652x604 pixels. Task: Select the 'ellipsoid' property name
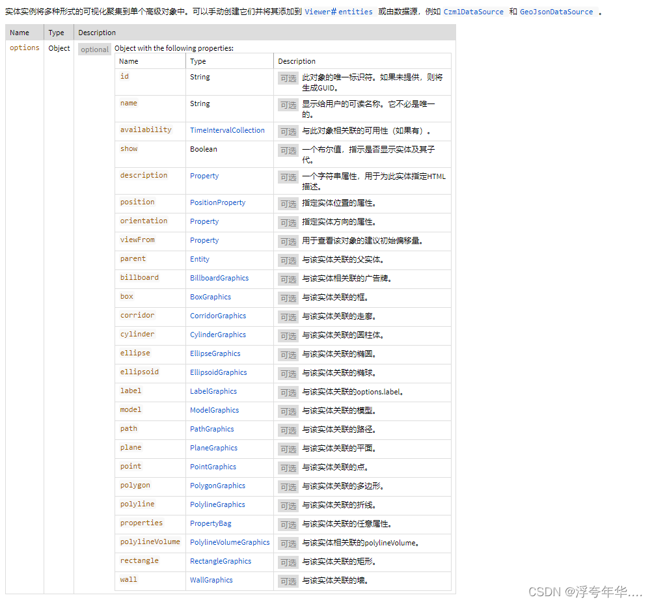[x=139, y=372]
